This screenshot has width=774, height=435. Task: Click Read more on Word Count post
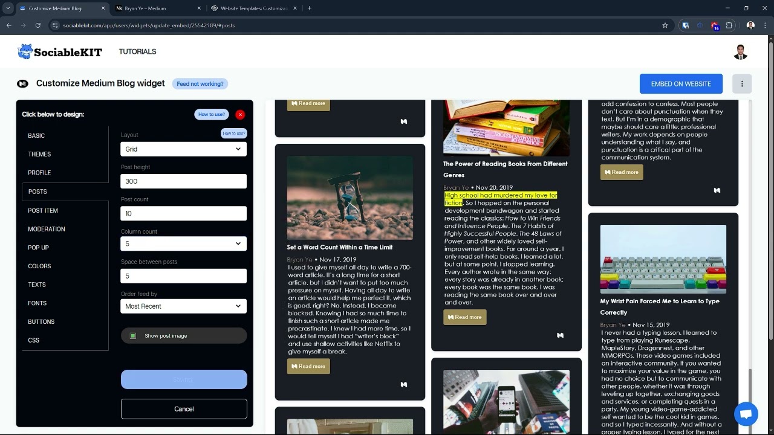coord(308,366)
